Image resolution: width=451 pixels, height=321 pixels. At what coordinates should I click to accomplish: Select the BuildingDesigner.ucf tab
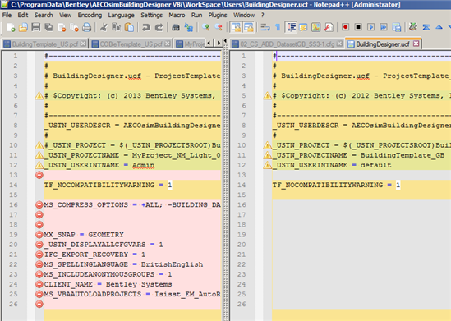coord(383,44)
